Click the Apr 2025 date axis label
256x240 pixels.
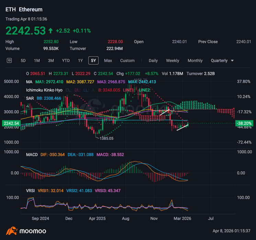[x=97, y=218]
